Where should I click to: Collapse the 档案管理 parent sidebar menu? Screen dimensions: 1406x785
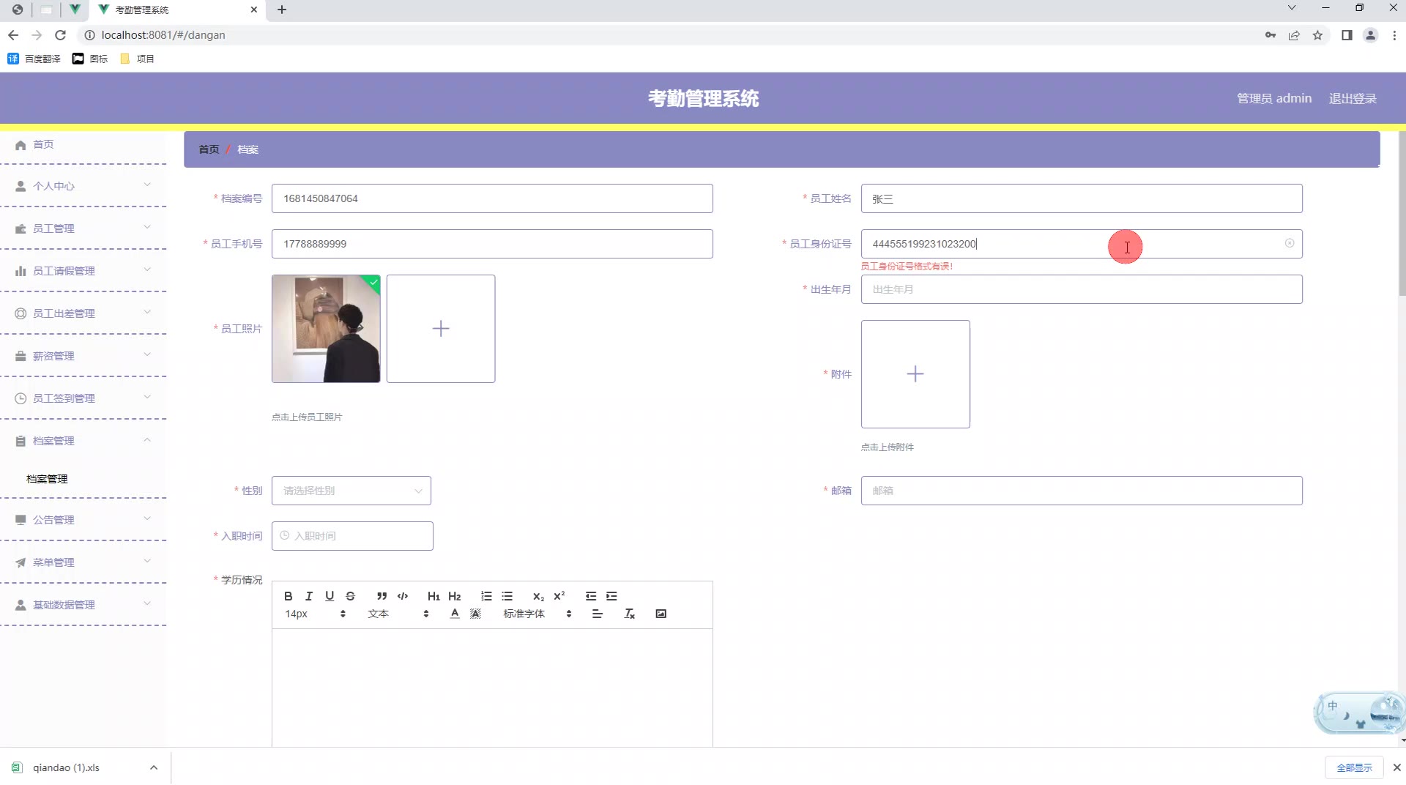point(83,441)
